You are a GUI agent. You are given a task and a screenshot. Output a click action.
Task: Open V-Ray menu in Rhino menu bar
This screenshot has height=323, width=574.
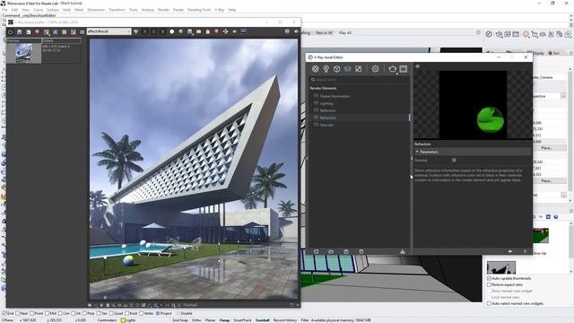[x=219, y=10]
